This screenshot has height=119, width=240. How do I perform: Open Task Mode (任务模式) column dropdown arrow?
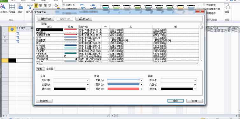pos(28,29)
